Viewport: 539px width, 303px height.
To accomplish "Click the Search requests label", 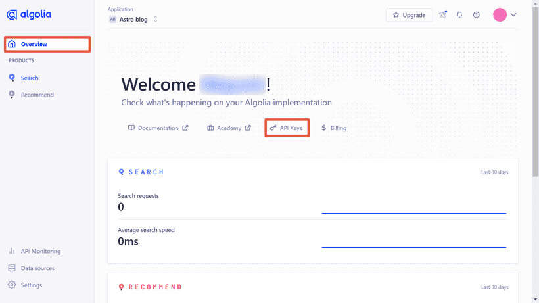I will point(138,196).
